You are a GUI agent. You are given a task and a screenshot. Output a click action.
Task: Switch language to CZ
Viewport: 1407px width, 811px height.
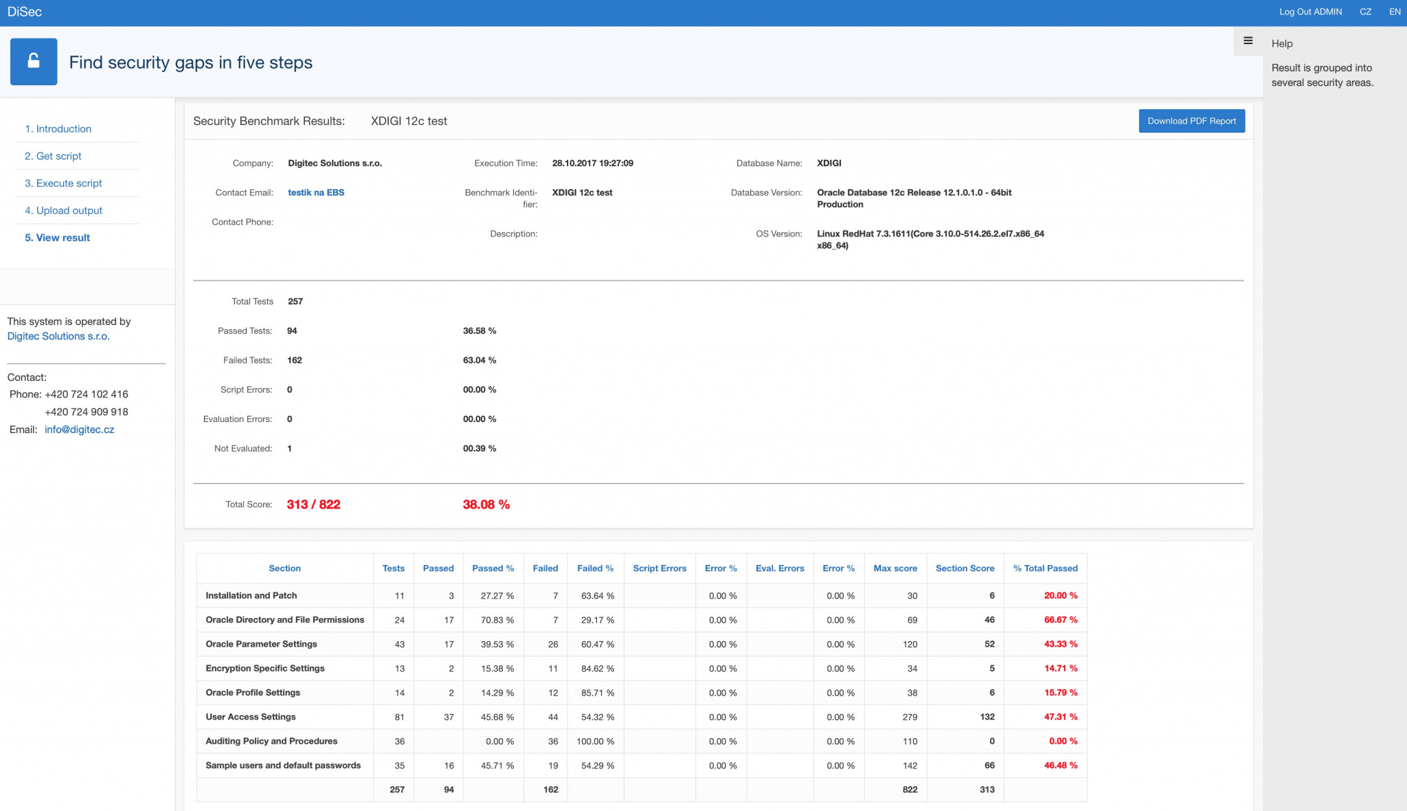pyautogui.click(x=1365, y=12)
